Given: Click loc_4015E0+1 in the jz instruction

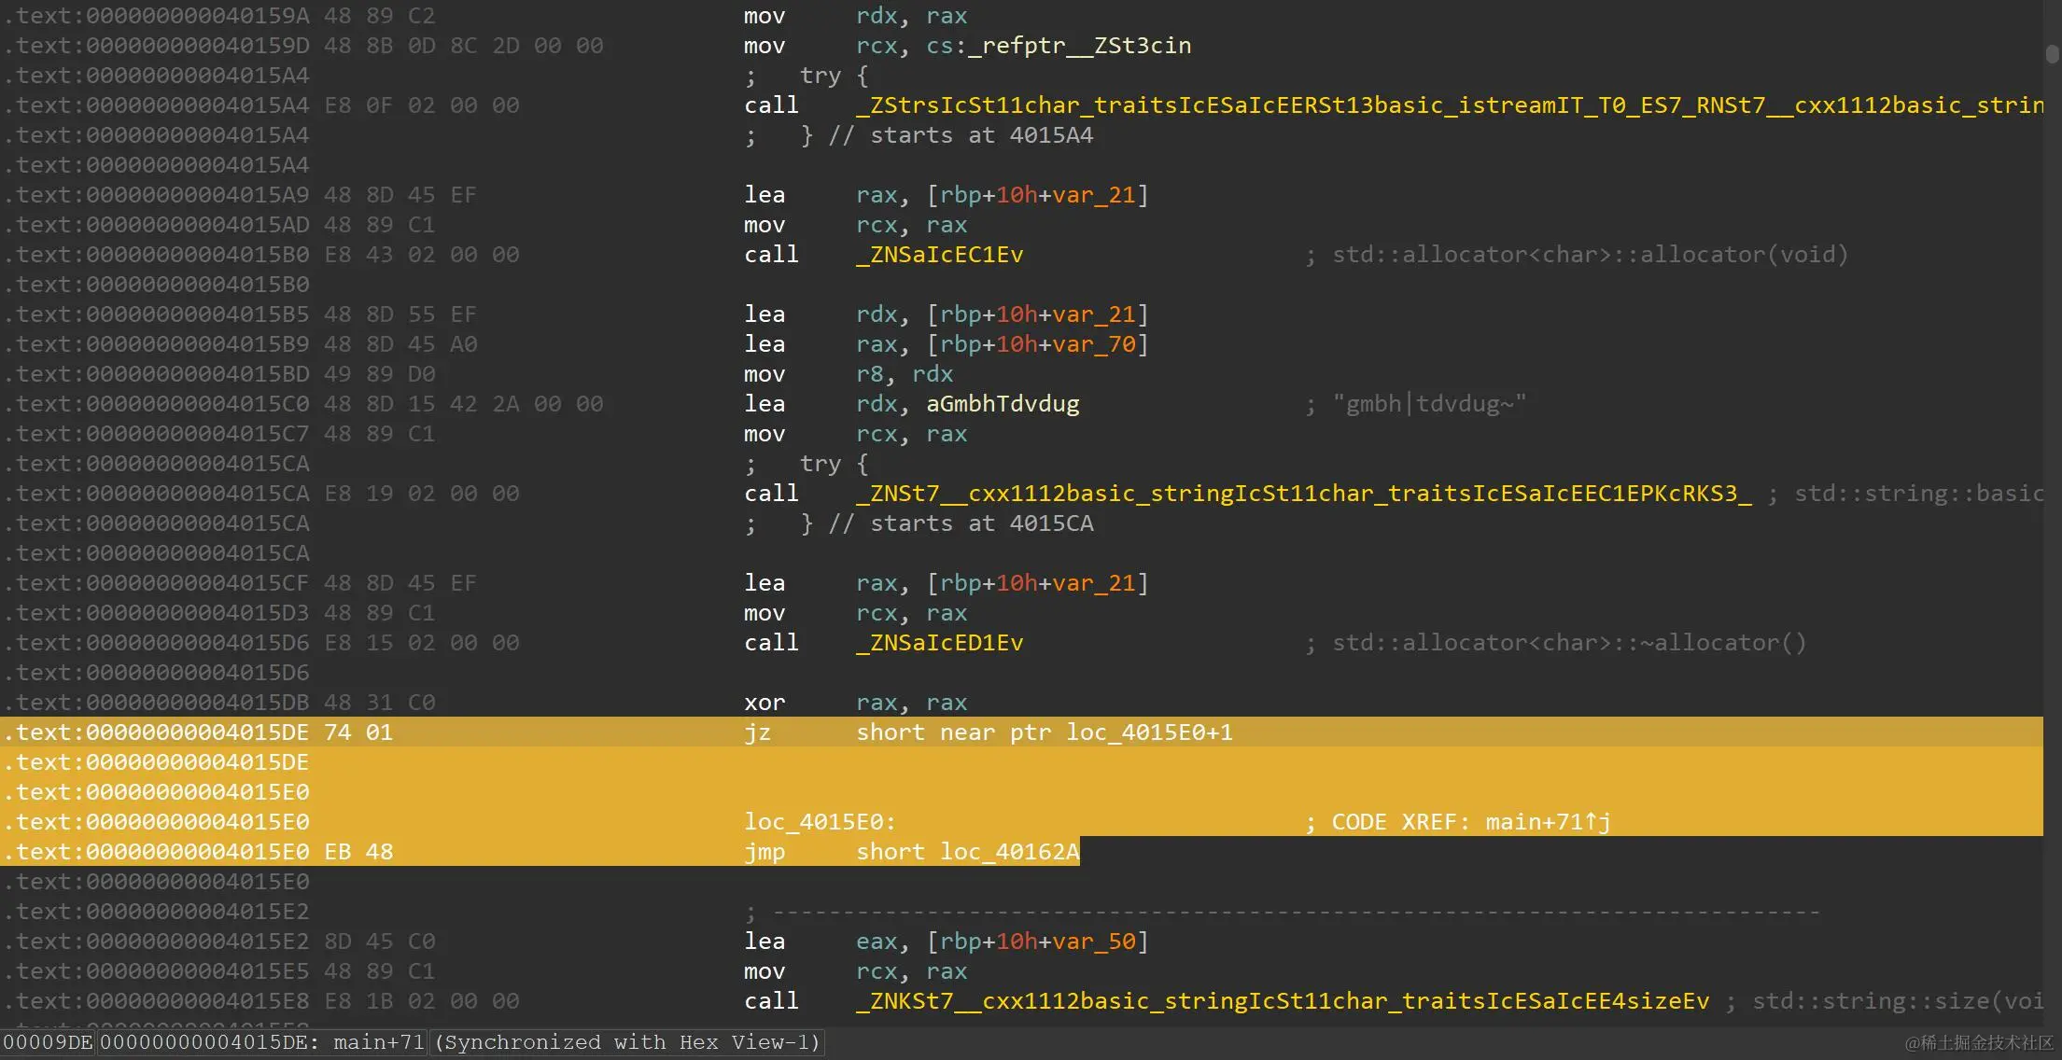Looking at the screenshot, I should (x=1149, y=732).
